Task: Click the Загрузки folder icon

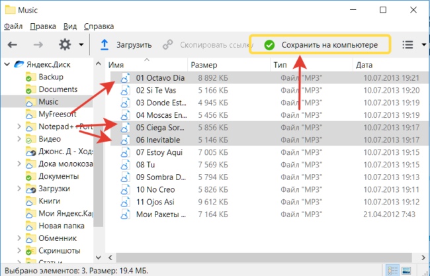Action: click(x=30, y=189)
